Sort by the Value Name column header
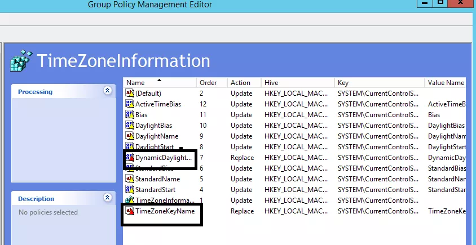This screenshot has height=245, width=476. [446, 82]
